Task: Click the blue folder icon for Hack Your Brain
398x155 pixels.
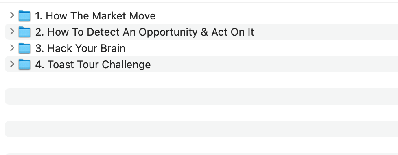Action: tap(24, 48)
